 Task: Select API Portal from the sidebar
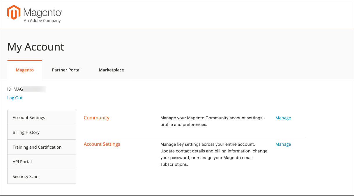[x=22, y=162]
